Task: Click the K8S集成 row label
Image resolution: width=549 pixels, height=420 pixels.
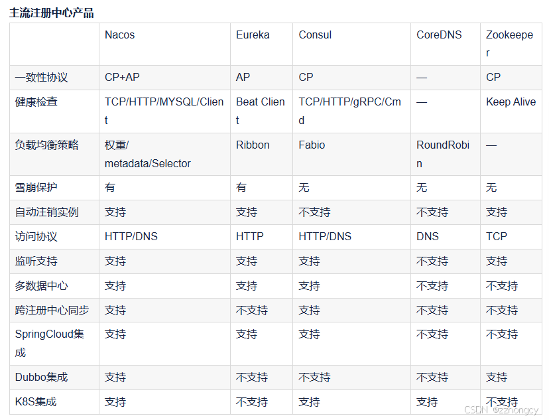Action: 36,402
